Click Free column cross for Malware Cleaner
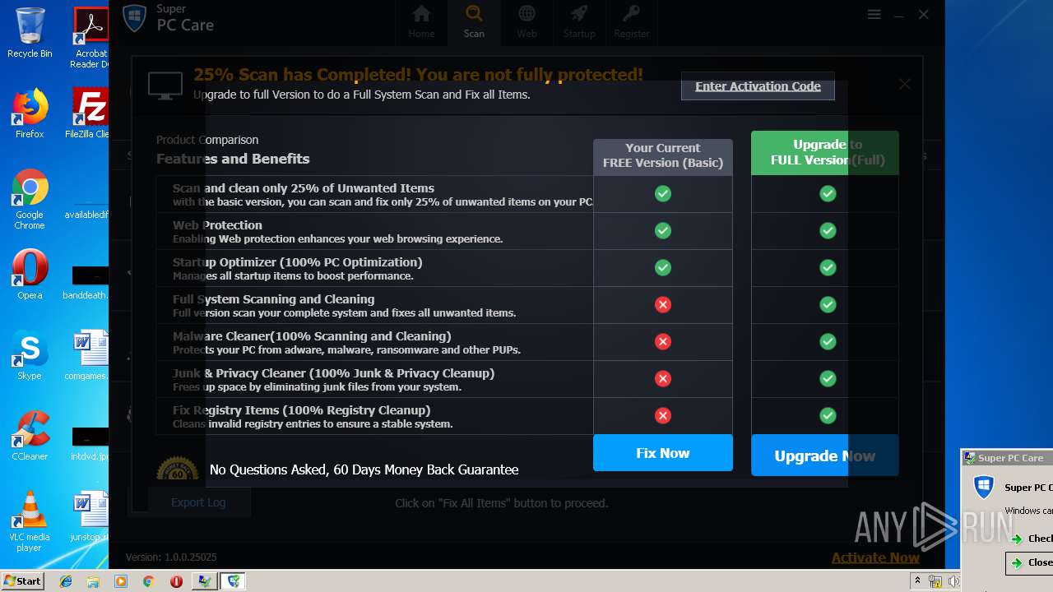This screenshot has width=1053, height=592. tap(663, 342)
